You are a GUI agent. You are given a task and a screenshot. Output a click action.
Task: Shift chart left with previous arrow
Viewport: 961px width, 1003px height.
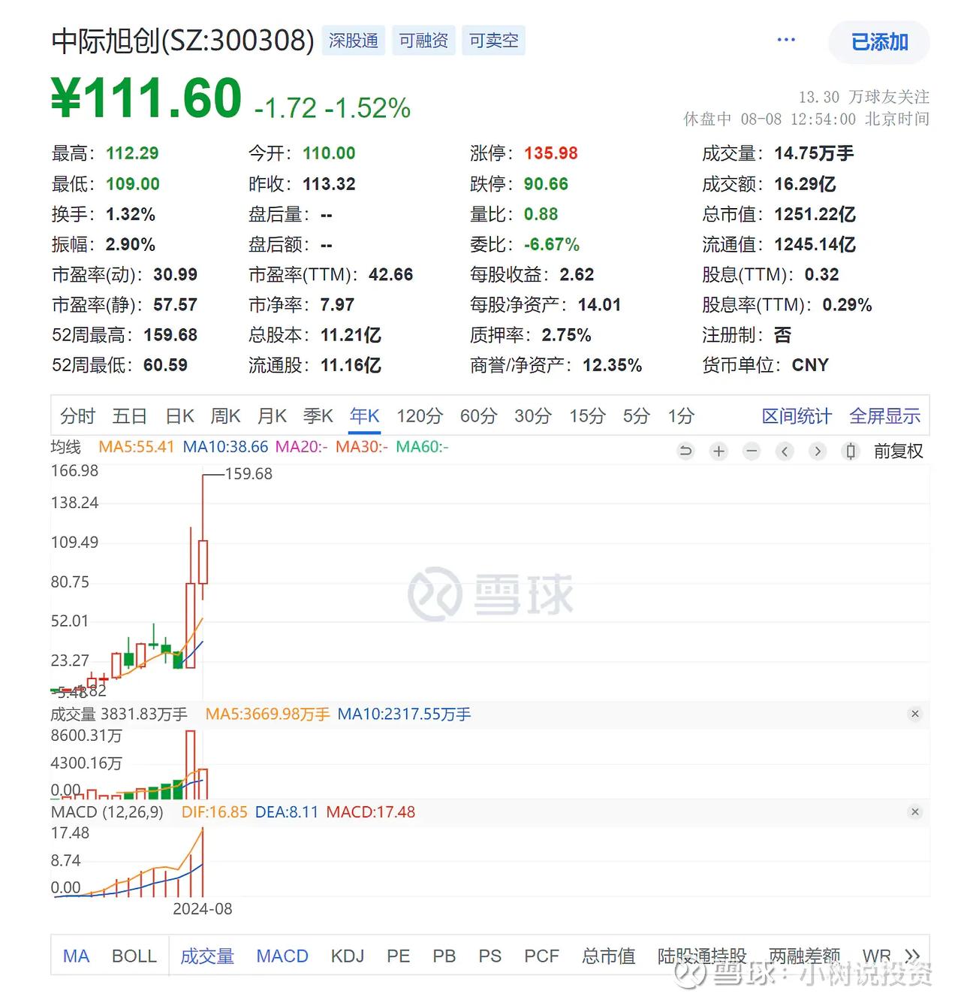point(785,451)
